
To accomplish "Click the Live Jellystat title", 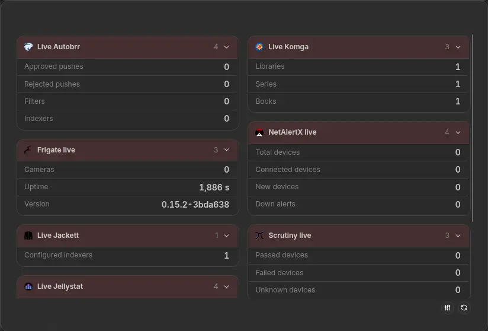I will (60, 287).
